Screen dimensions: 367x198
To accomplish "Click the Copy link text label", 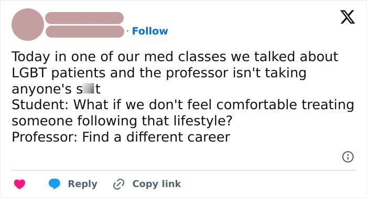I will click(x=157, y=184).
